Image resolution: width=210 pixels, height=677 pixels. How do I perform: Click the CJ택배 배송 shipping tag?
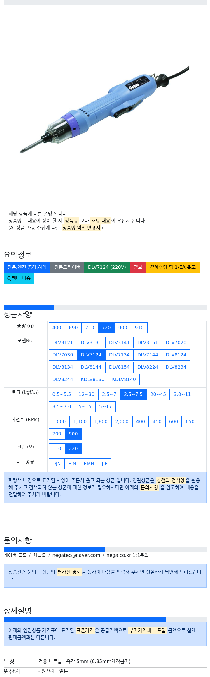click(x=19, y=278)
